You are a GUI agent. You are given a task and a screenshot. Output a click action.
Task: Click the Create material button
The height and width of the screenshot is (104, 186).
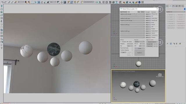139,49
